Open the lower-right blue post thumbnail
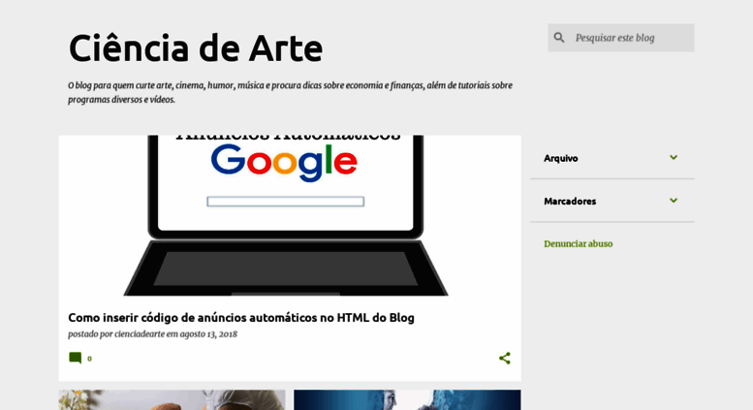 (x=407, y=400)
